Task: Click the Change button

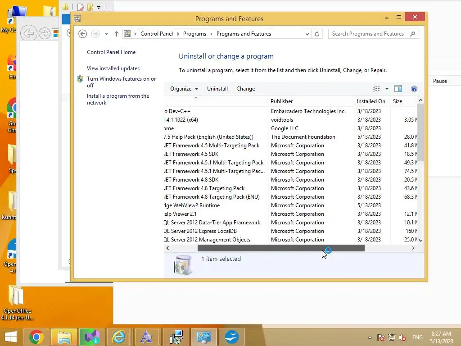Action: 245,89
